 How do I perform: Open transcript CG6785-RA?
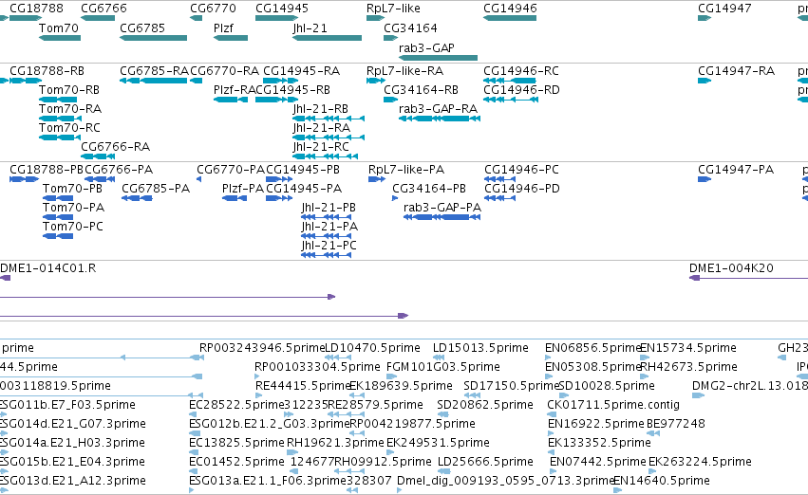(153, 81)
